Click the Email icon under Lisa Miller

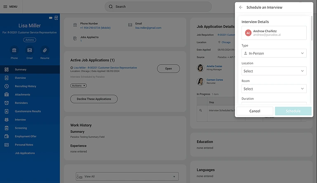tap(30, 50)
